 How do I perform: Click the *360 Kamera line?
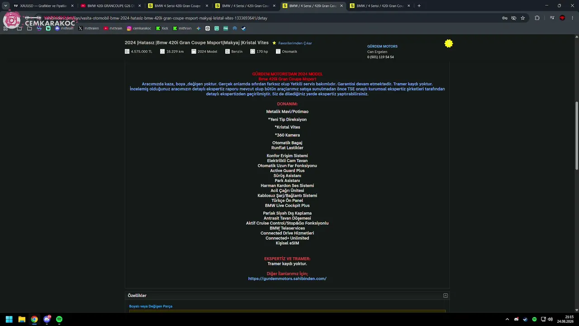(x=287, y=135)
